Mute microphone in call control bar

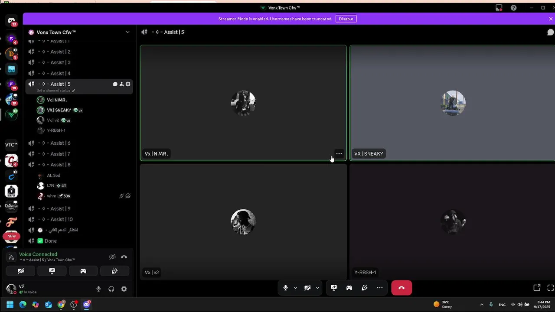tap(285, 288)
